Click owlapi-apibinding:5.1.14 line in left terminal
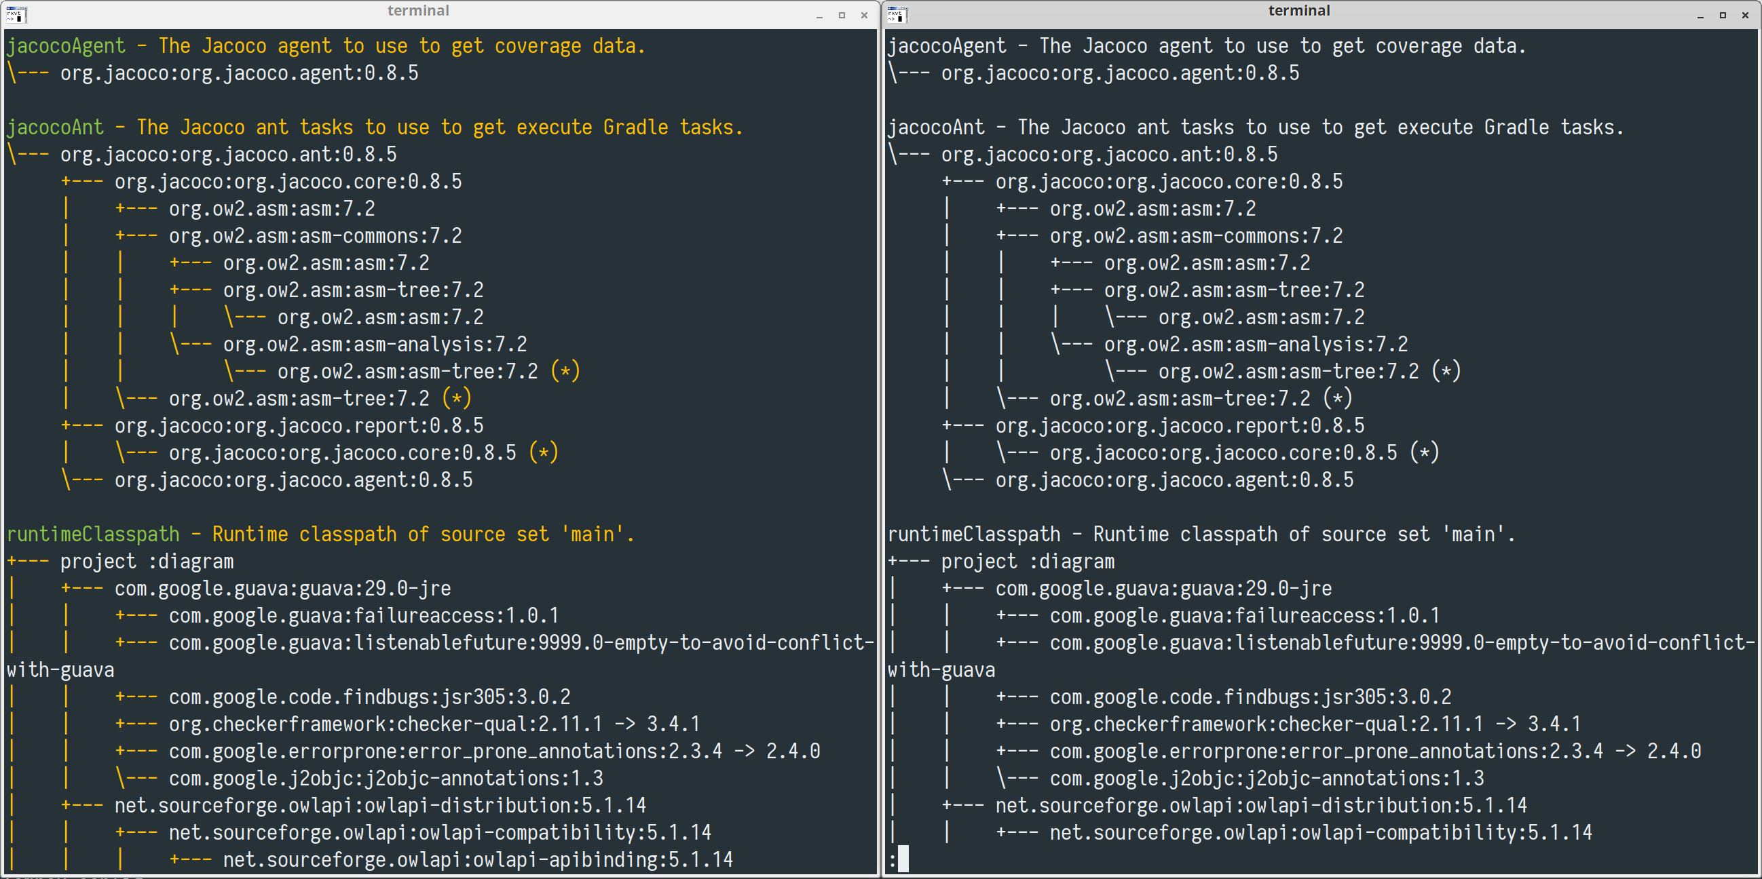 (477, 859)
